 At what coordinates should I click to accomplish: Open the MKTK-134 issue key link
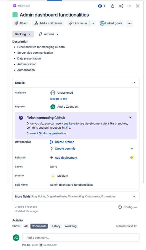(24, 6)
